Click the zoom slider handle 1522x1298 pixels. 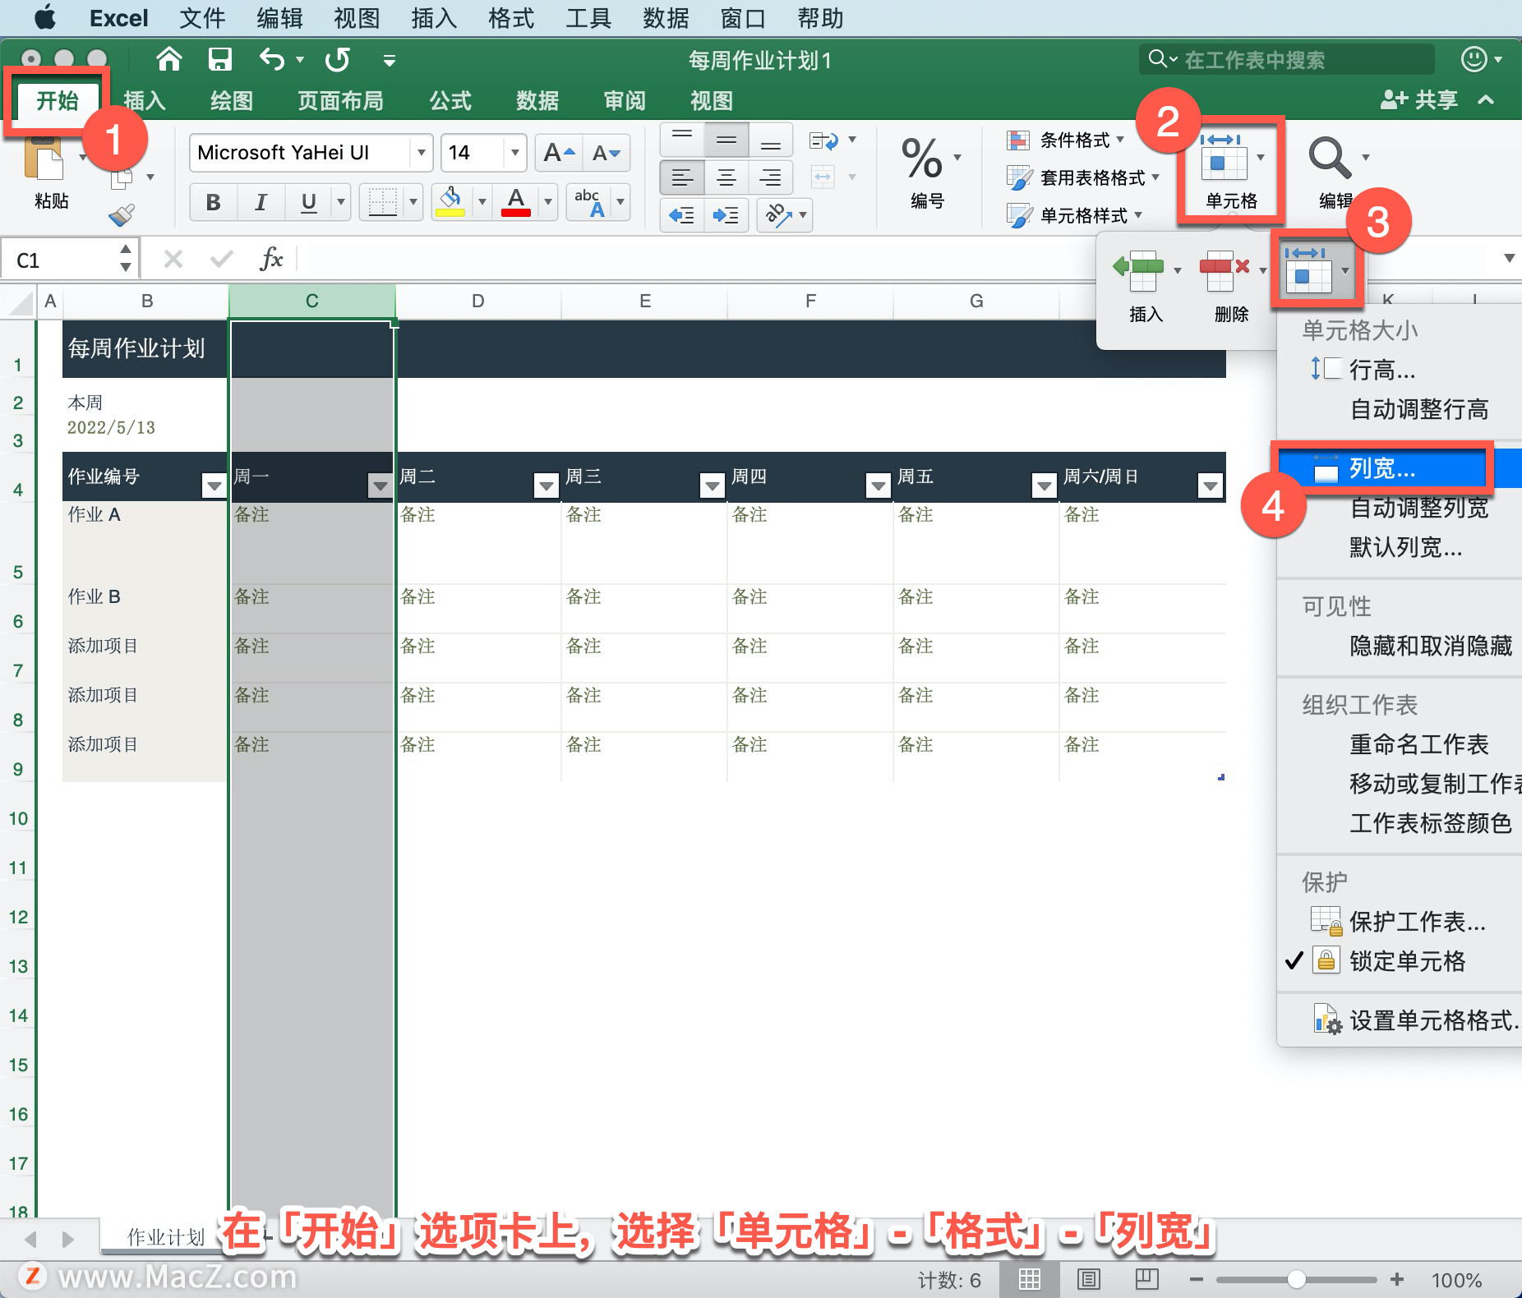(1296, 1279)
